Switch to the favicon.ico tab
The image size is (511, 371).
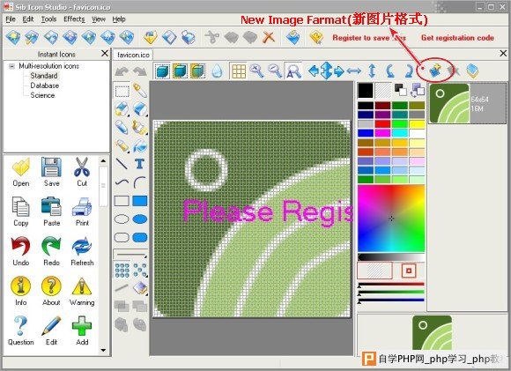133,55
